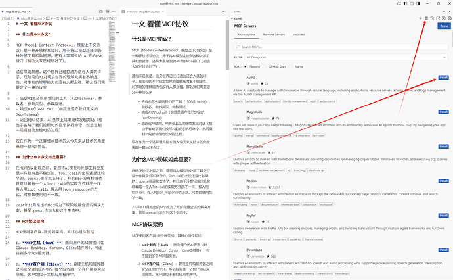
Task: Pop Cline out into editor icon
Action: pyautogui.click(x=438, y=18)
